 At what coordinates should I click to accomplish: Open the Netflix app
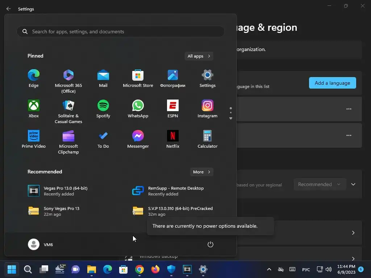click(173, 139)
